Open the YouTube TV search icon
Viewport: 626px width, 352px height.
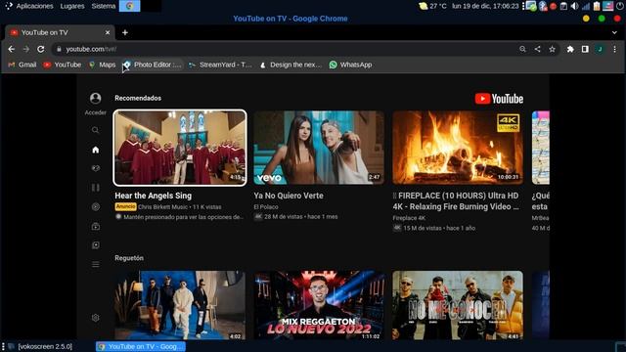[95, 130]
